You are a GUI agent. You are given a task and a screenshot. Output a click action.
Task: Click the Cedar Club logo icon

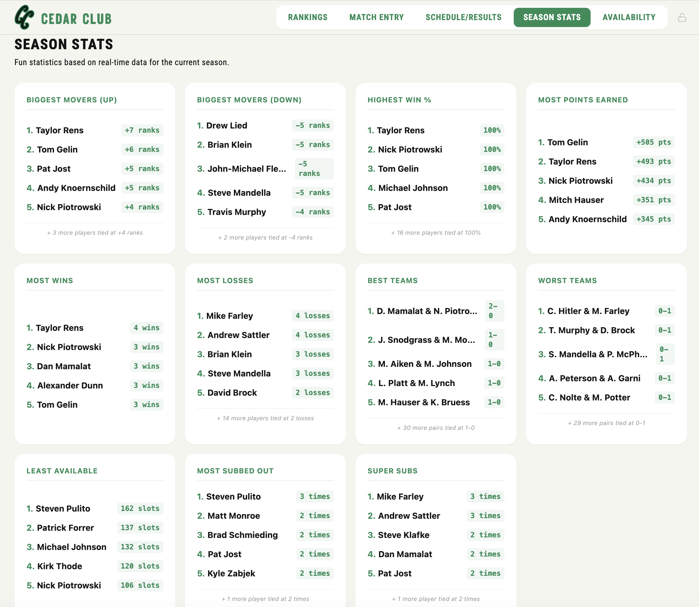tap(24, 17)
